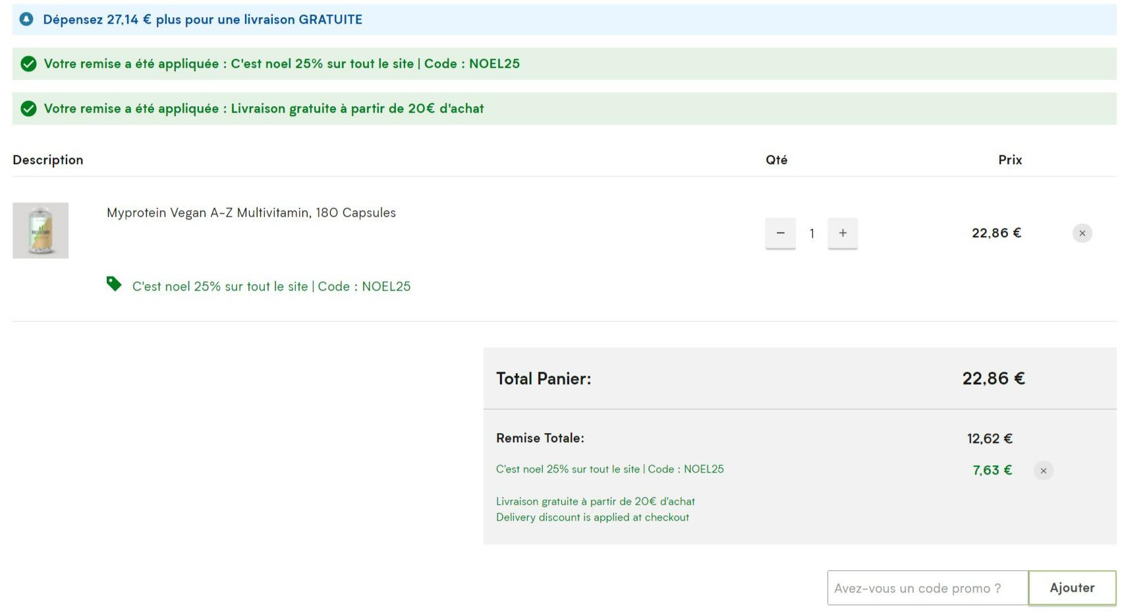Select 'Dépensez 27,14 € plus' banner text
This screenshot has width=1126, height=611.
(x=203, y=20)
